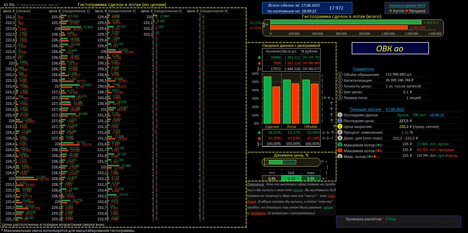Click circled 1 beside Объём обращения

pyautogui.click(x=340, y=74)
